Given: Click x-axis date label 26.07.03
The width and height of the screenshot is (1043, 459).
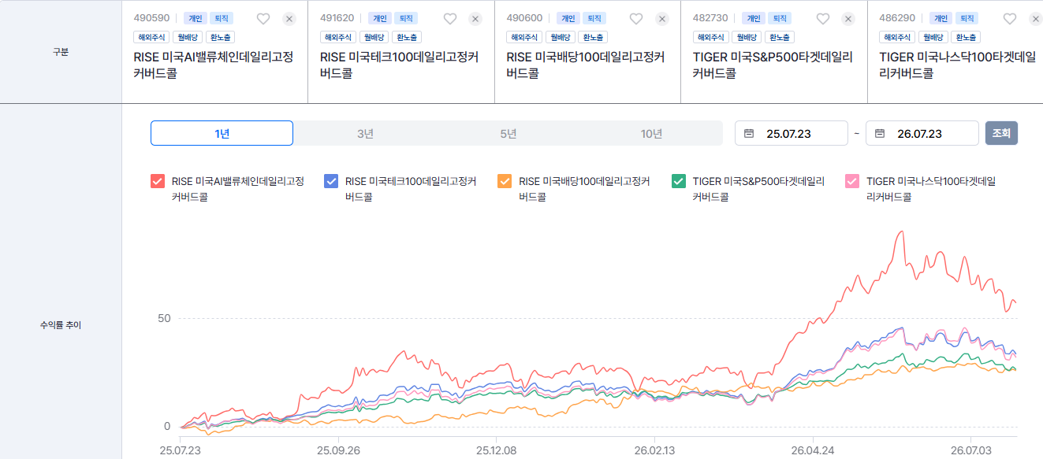Looking at the screenshot, I should pos(971,450).
